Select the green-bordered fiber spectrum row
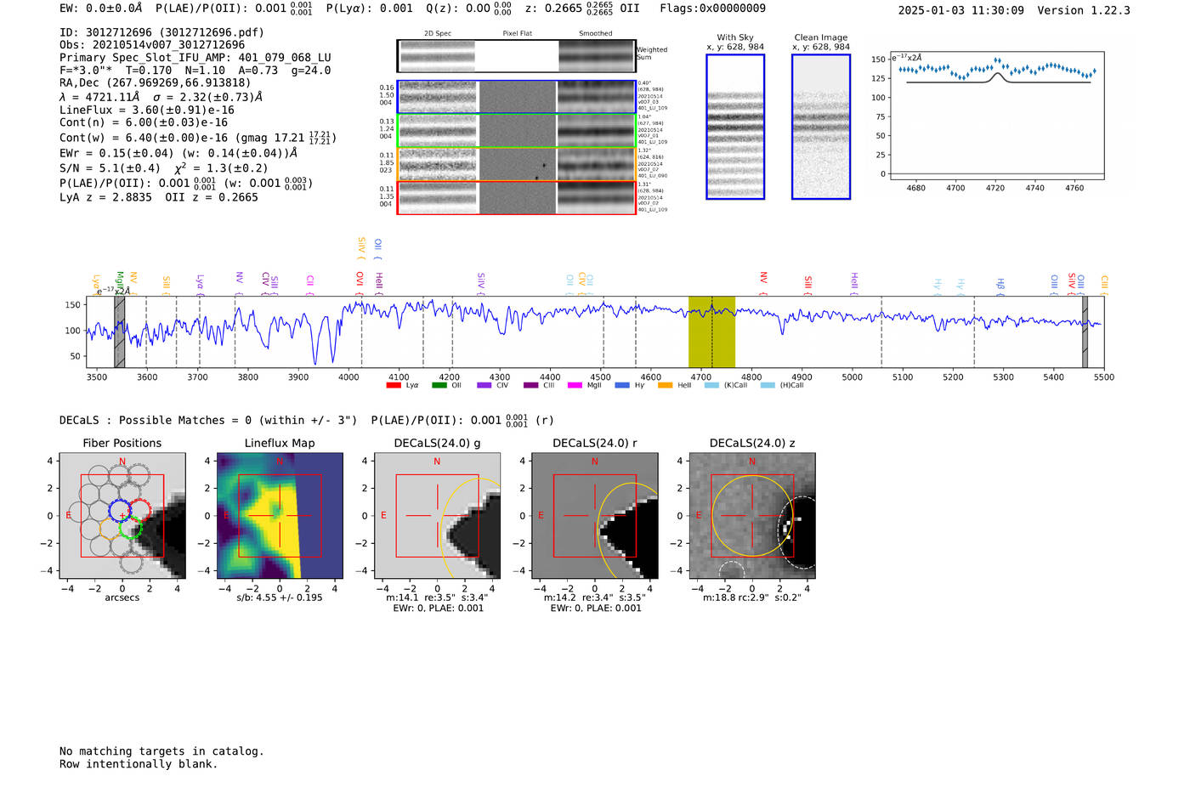 click(x=516, y=131)
